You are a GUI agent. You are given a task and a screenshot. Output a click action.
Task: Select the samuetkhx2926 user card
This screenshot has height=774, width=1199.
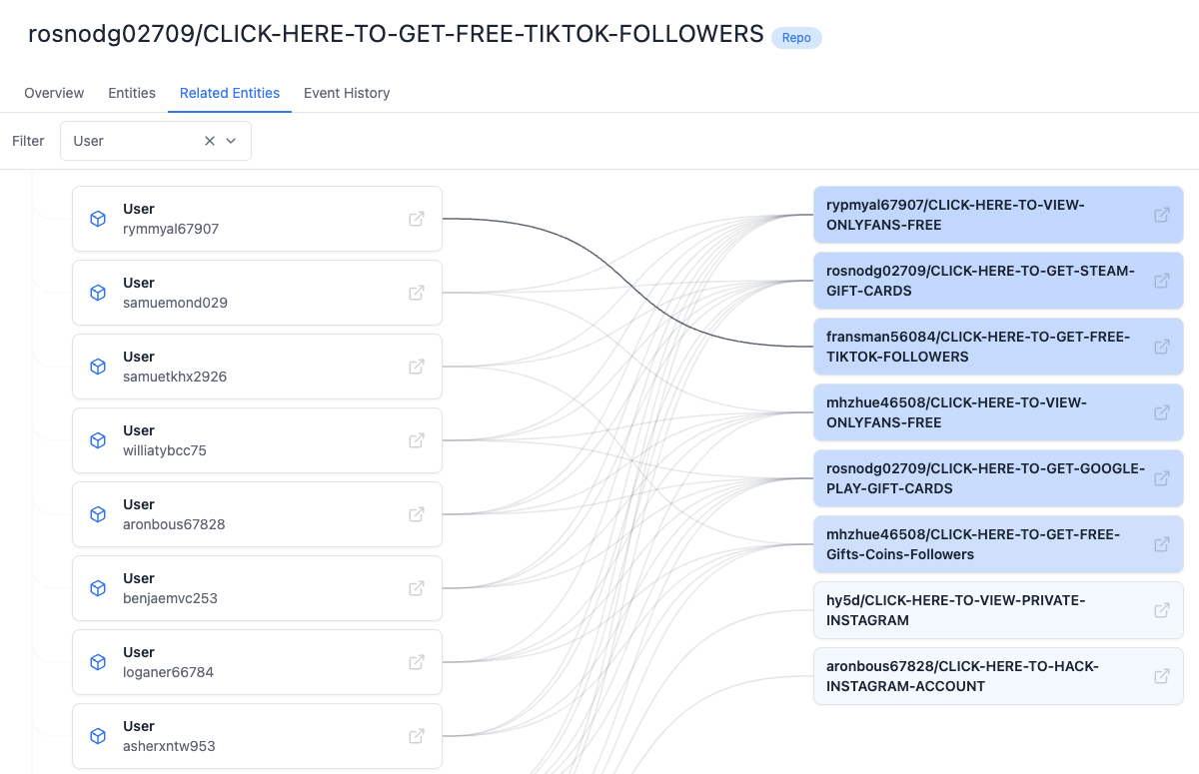coord(257,367)
